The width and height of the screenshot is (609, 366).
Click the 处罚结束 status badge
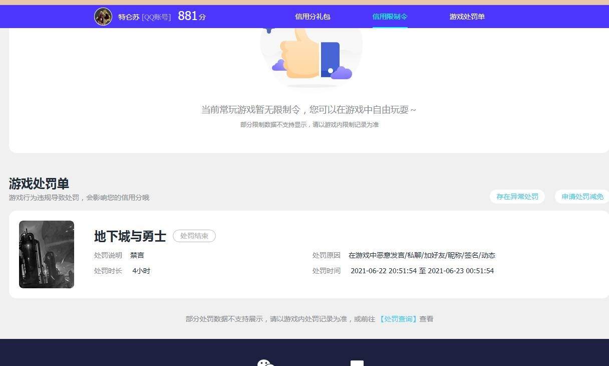point(194,236)
